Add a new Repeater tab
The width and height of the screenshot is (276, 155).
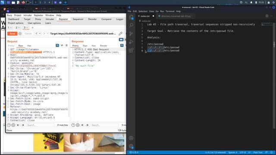pos(32,28)
